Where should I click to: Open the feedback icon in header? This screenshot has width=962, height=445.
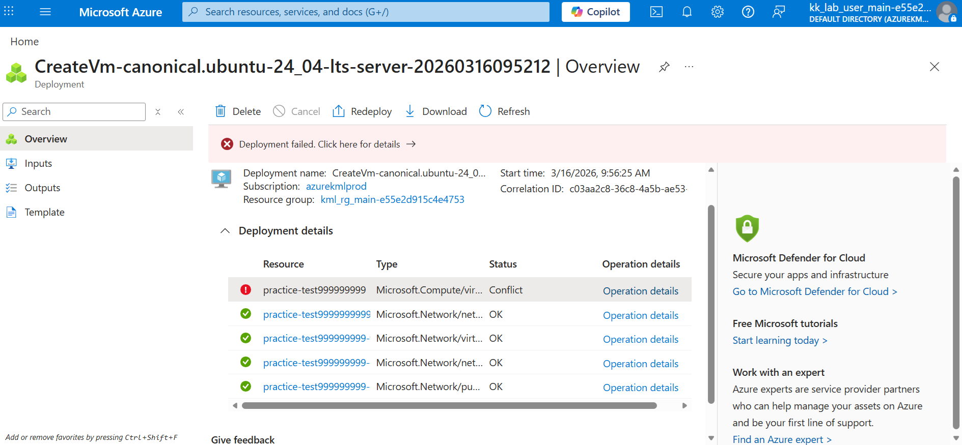tap(778, 12)
